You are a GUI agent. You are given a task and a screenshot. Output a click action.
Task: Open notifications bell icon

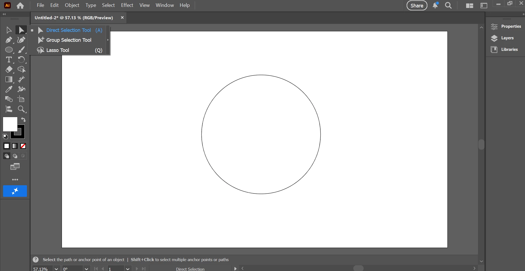435,5
